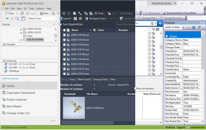Switch to the Where Used tab

(x=84, y=79)
